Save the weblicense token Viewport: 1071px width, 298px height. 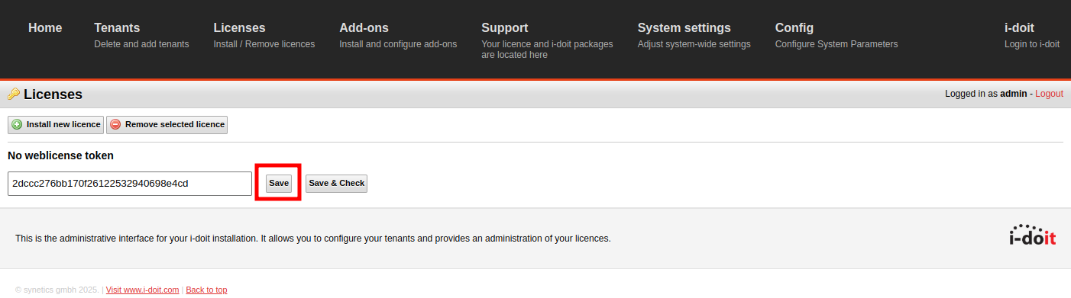coord(279,184)
